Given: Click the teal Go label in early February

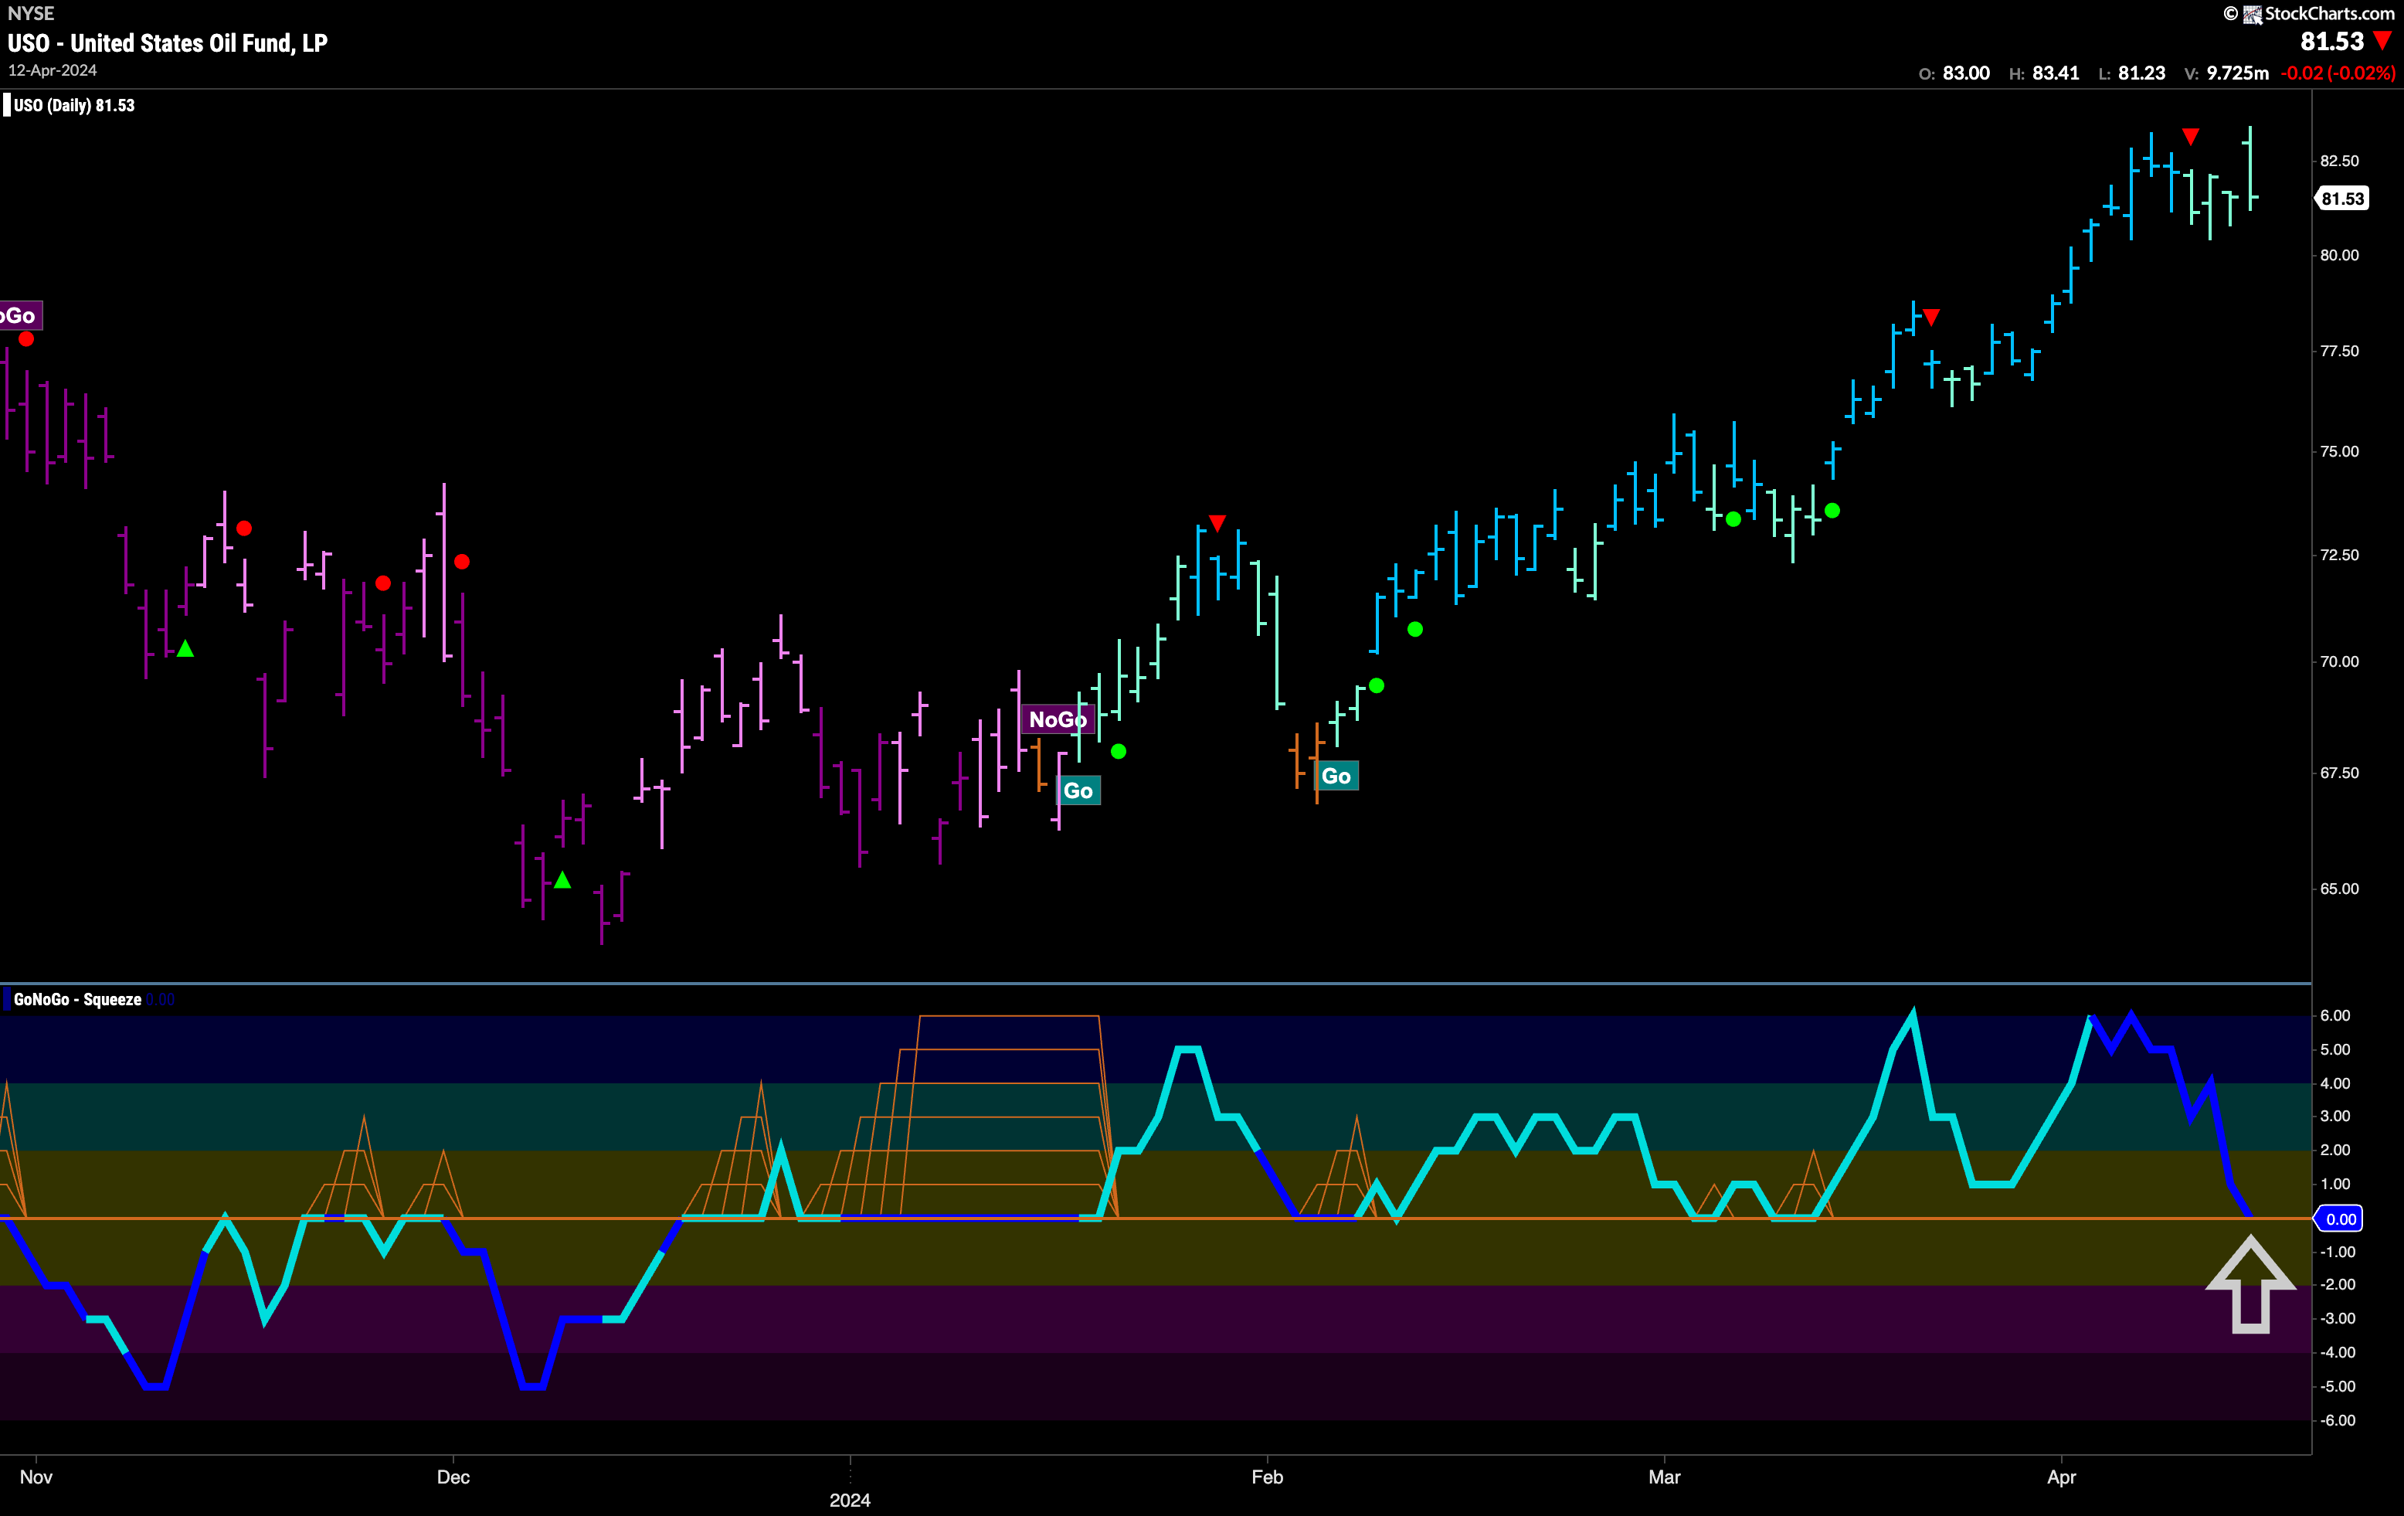Looking at the screenshot, I should pyautogui.click(x=1336, y=776).
